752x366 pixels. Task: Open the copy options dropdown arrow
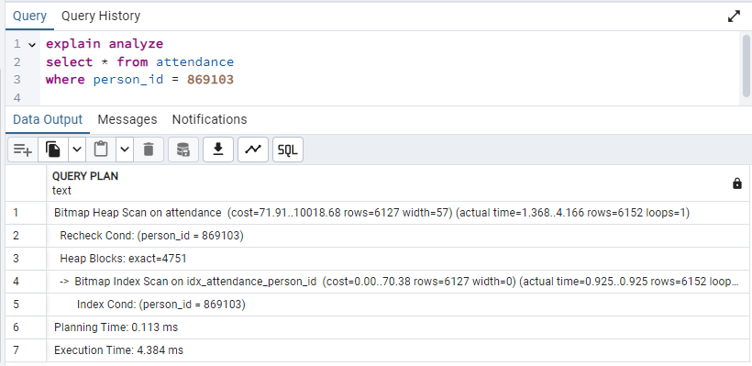click(77, 150)
